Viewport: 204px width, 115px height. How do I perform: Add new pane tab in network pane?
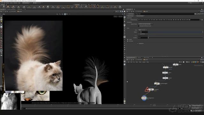[152, 57]
